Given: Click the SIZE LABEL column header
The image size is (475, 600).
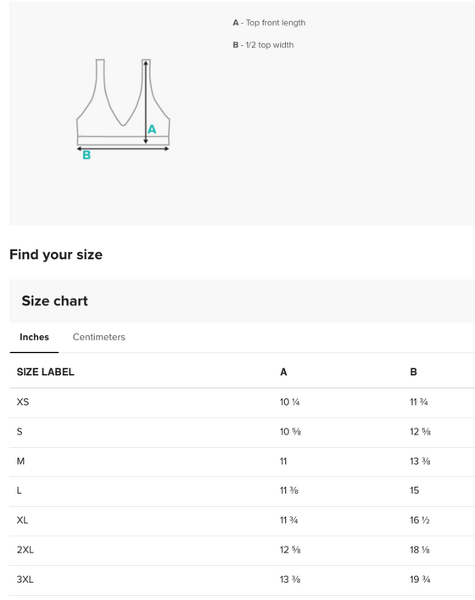Looking at the screenshot, I should [x=46, y=372].
